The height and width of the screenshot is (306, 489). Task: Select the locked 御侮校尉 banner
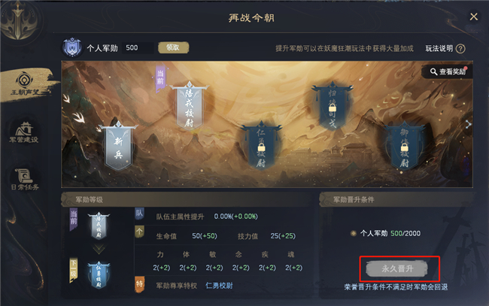404,147
